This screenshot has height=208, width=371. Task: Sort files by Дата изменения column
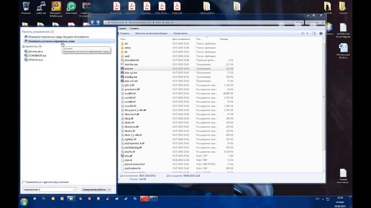click(x=181, y=39)
